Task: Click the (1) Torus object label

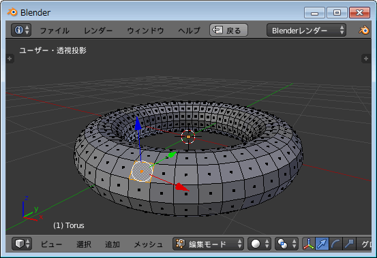Action: point(69,225)
